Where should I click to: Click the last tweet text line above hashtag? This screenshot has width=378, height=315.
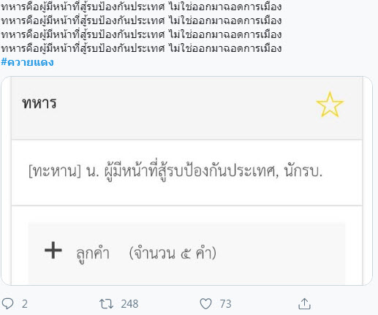(x=141, y=48)
